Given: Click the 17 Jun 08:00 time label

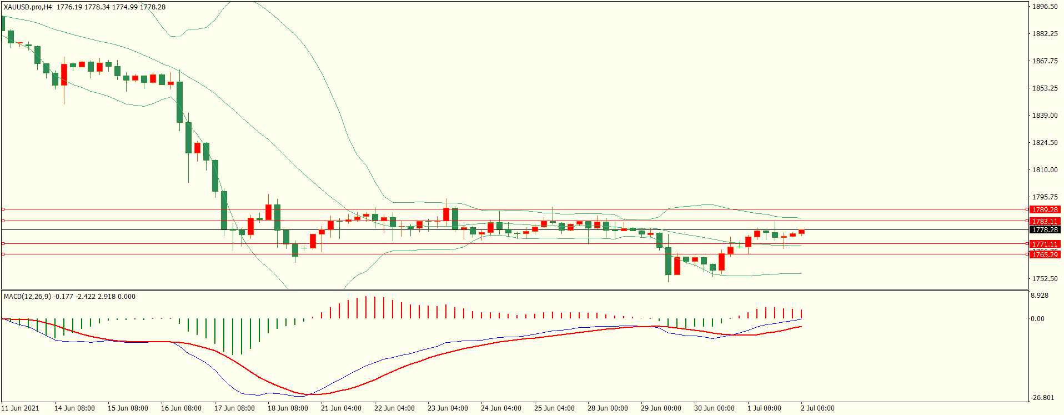Looking at the screenshot, I should (234, 408).
